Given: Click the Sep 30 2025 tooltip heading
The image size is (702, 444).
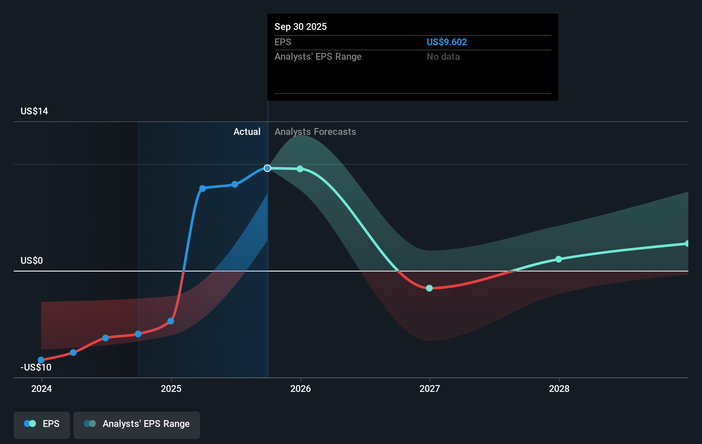Looking at the screenshot, I should [301, 27].
